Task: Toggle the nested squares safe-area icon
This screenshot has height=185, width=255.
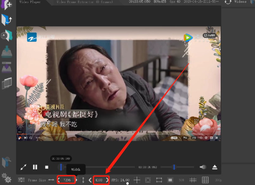Action: click(x=148, y=180)
